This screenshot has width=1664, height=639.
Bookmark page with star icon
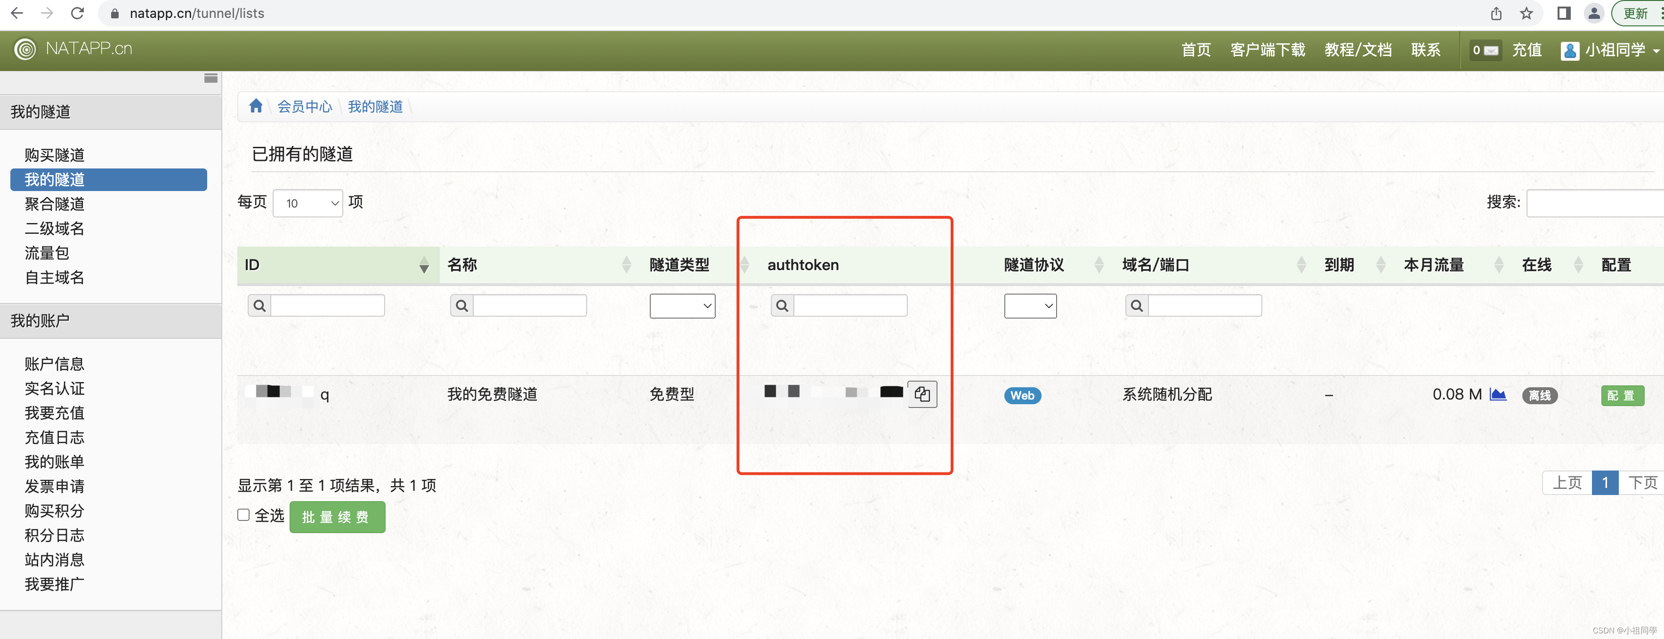[x=1527, y=14]
